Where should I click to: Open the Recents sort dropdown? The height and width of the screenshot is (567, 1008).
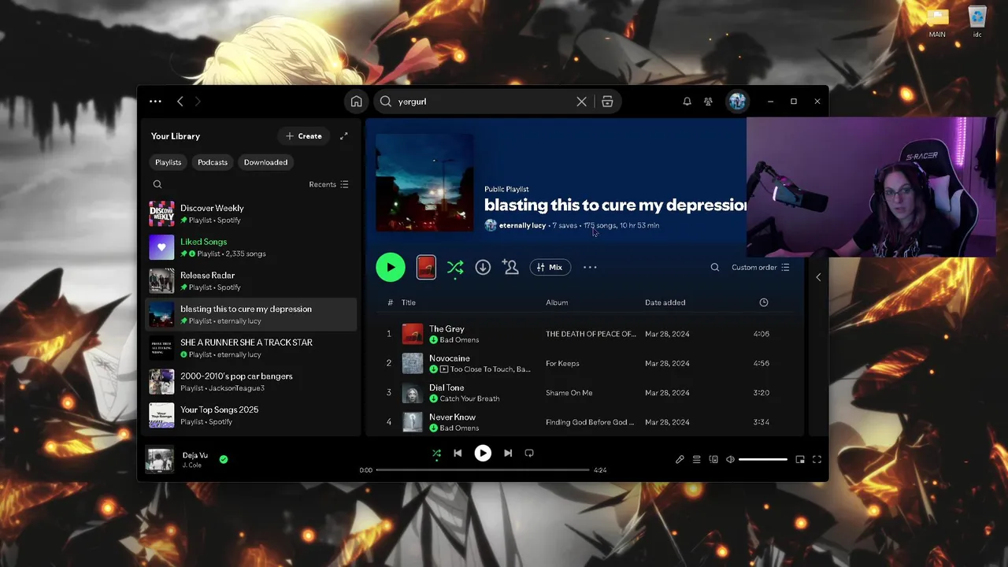point(328,184)
